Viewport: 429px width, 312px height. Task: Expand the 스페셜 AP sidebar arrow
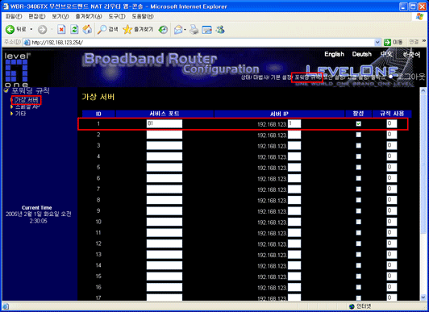coord(11,106)
